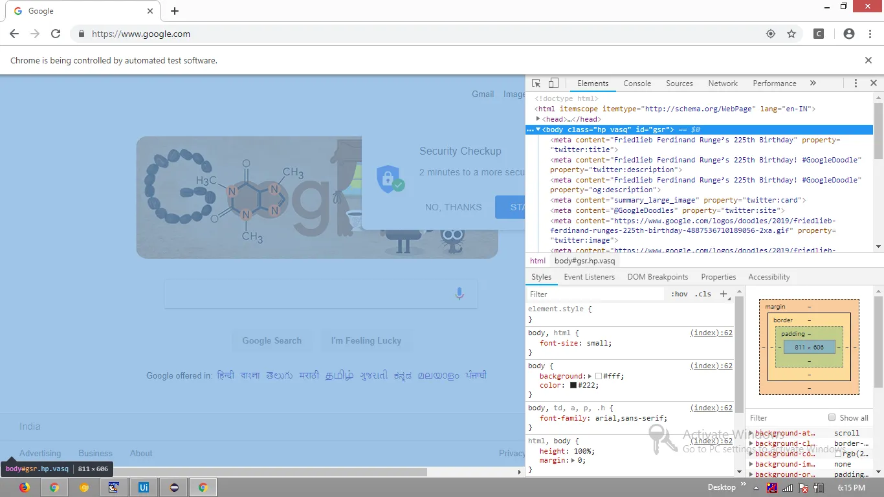Click the Google search input box
Viewport: 884px width, 497px height.
coord(321,294)
